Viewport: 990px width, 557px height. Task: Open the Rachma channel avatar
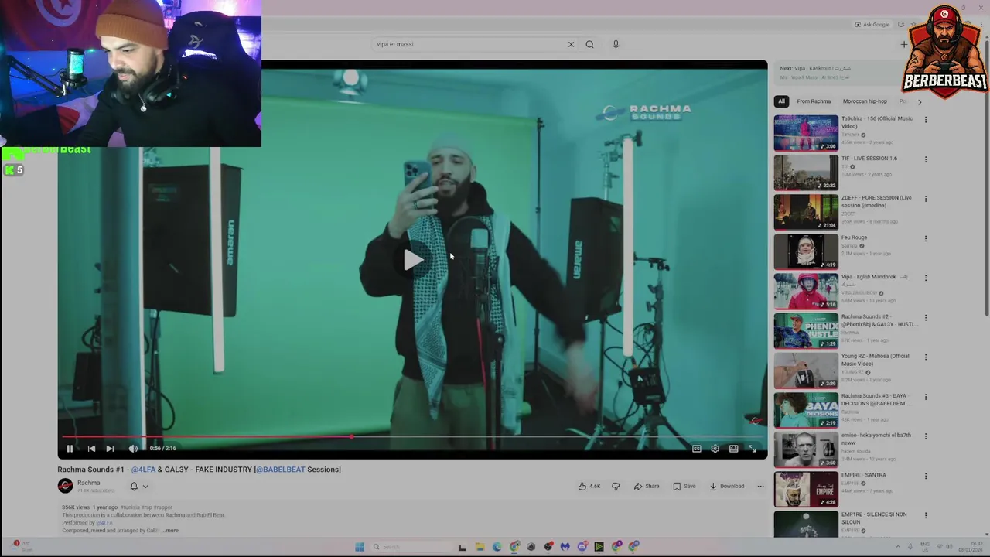(65, 486)
